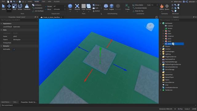Expand the StarterPlayer node

(160, 77)
